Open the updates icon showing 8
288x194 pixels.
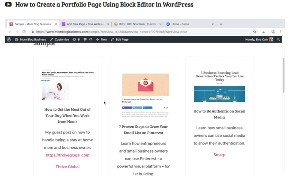[x=76, y=39]
